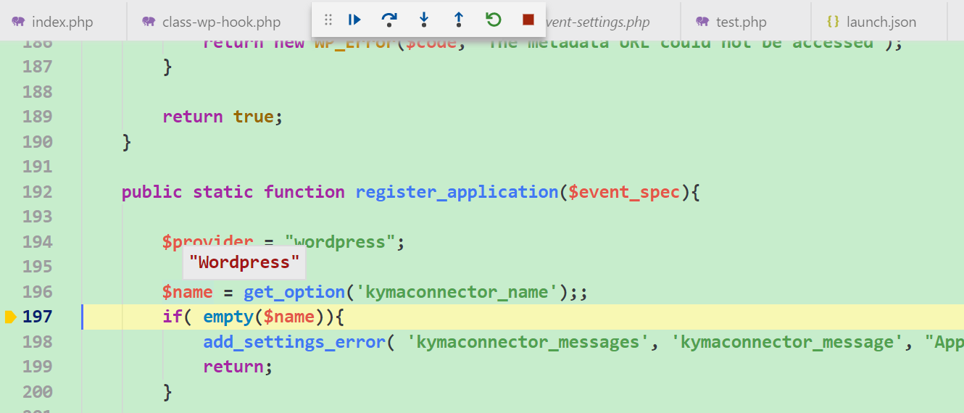This screenshot has height=413, width=964.
Task: Click the "Wordpress" debug hover tooltip
Action: click(244, 263)
